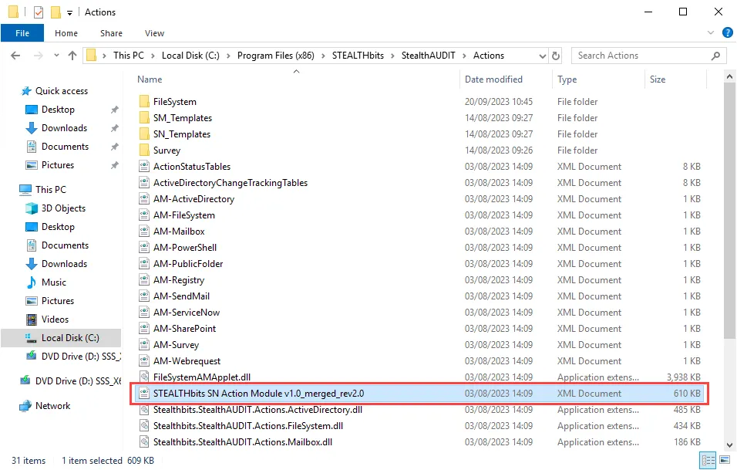Open 3D Objects in the navigation pane
This screenshot has height=470, width=737.
pos(63,208)
